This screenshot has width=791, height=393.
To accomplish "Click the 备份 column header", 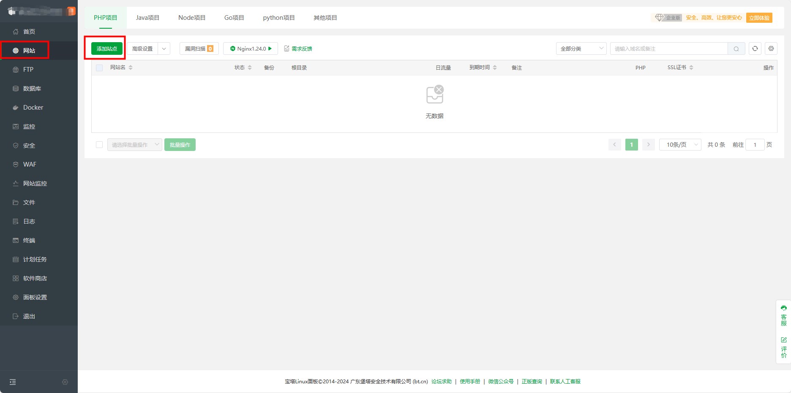I will 269,67.
